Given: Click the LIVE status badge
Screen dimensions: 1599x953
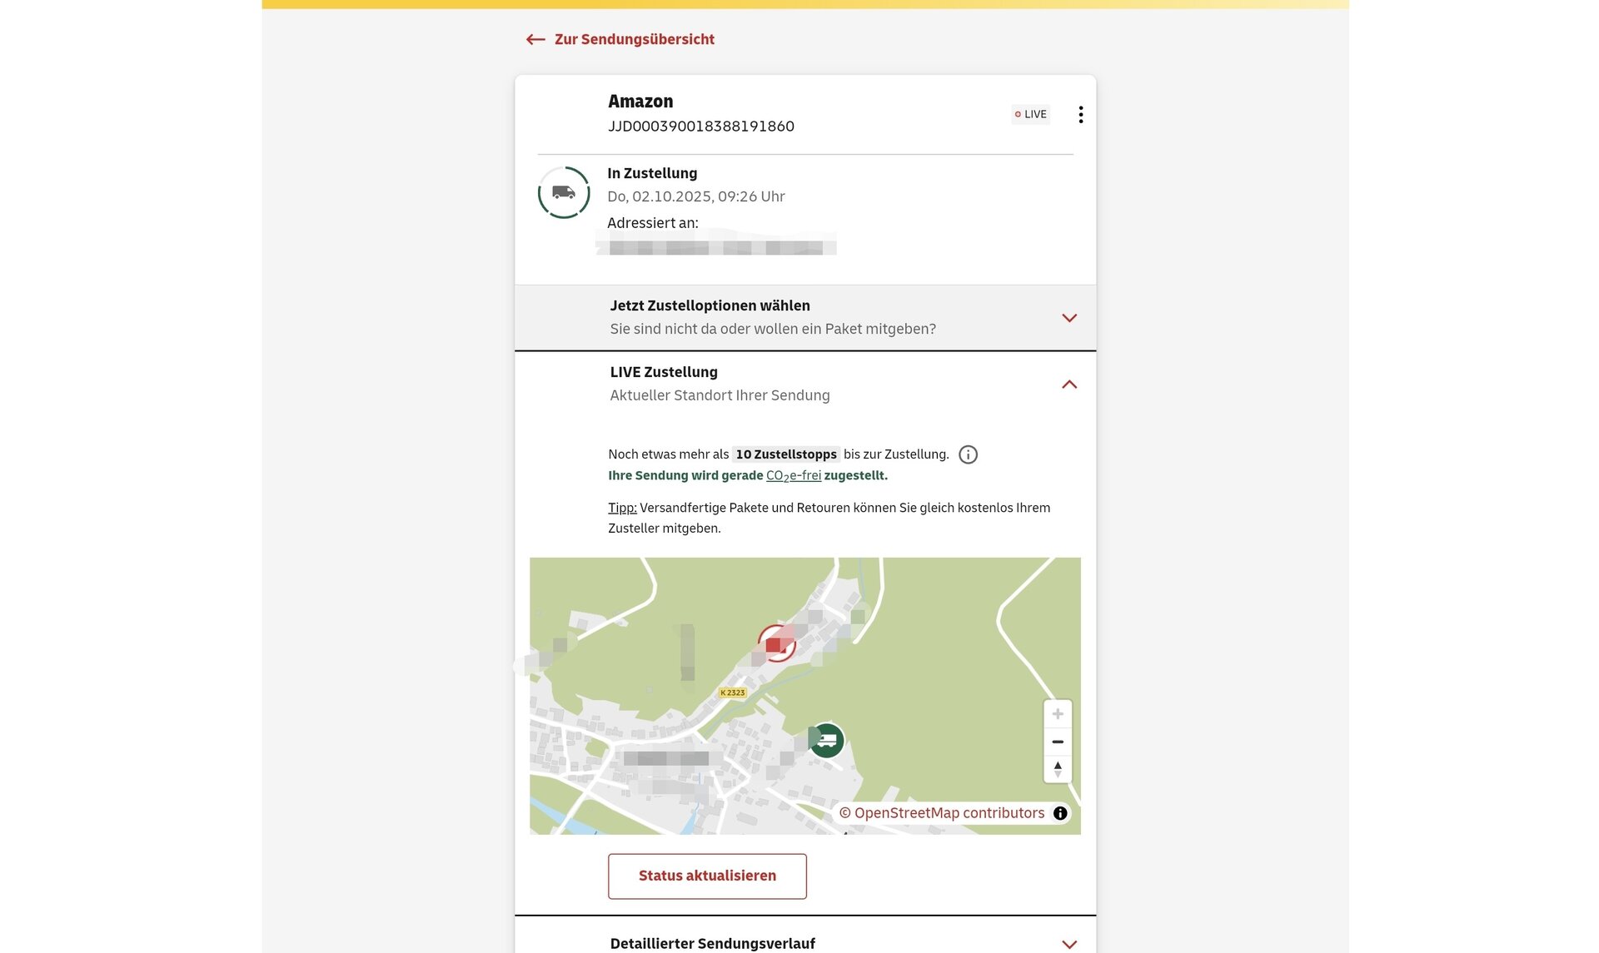Looking at the screenshot, I should pyautogui.click(x=1030, y=115).
